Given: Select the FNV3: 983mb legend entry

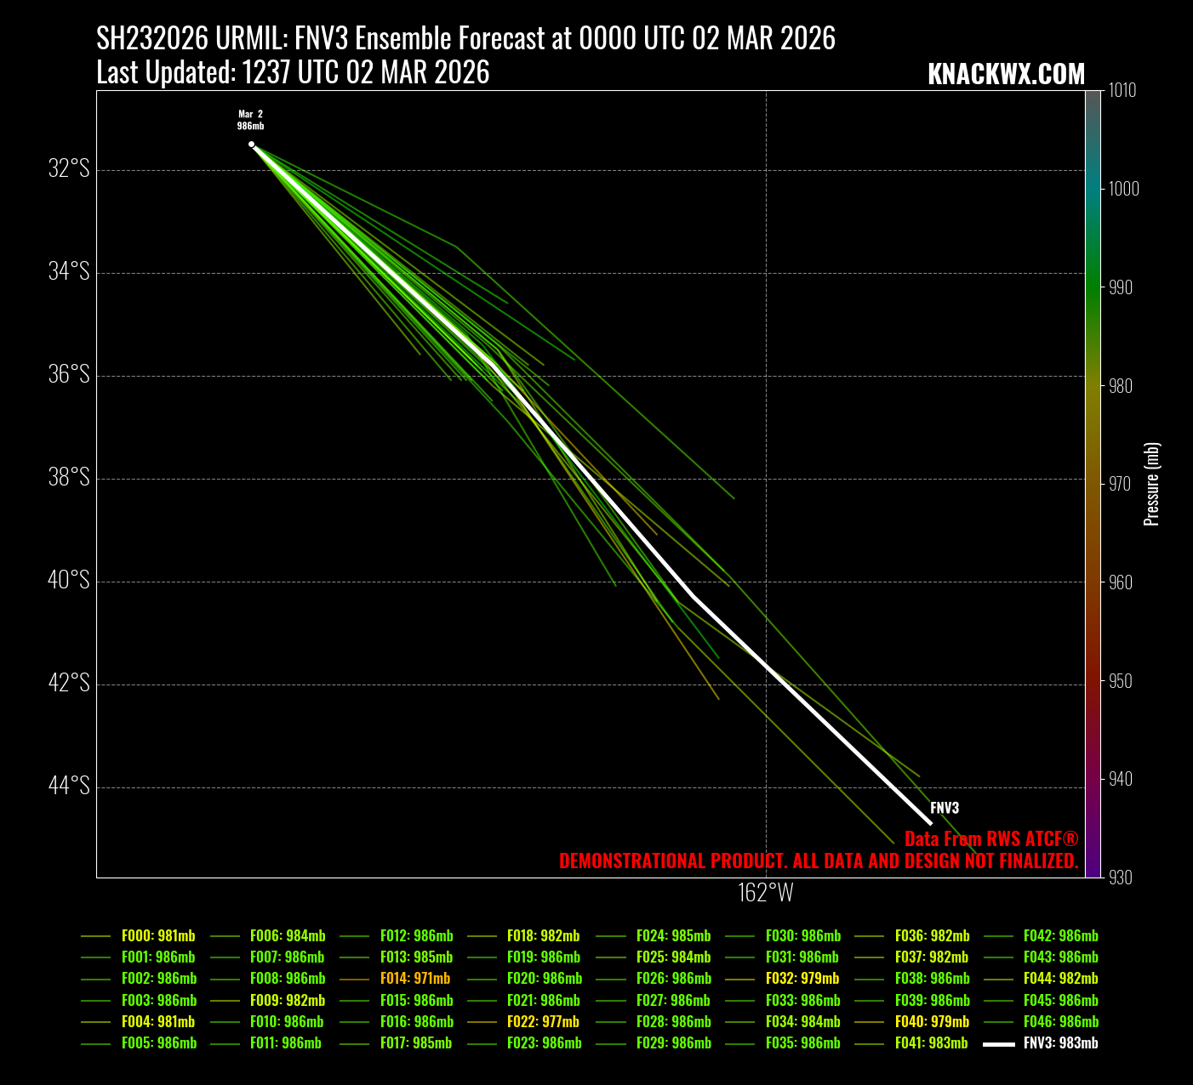Looking at the screenshot, I should [1060, 1043].
